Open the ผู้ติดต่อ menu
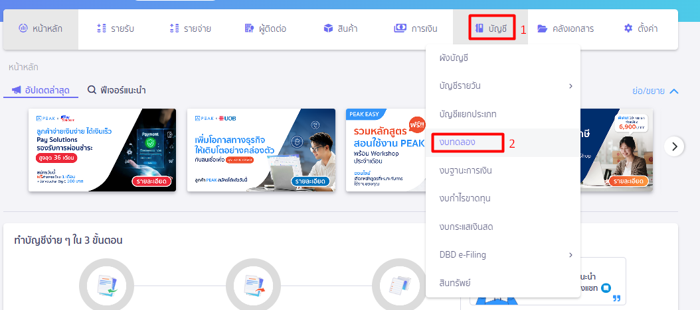Viewport: 700px width, 310px height. (265, 29)
